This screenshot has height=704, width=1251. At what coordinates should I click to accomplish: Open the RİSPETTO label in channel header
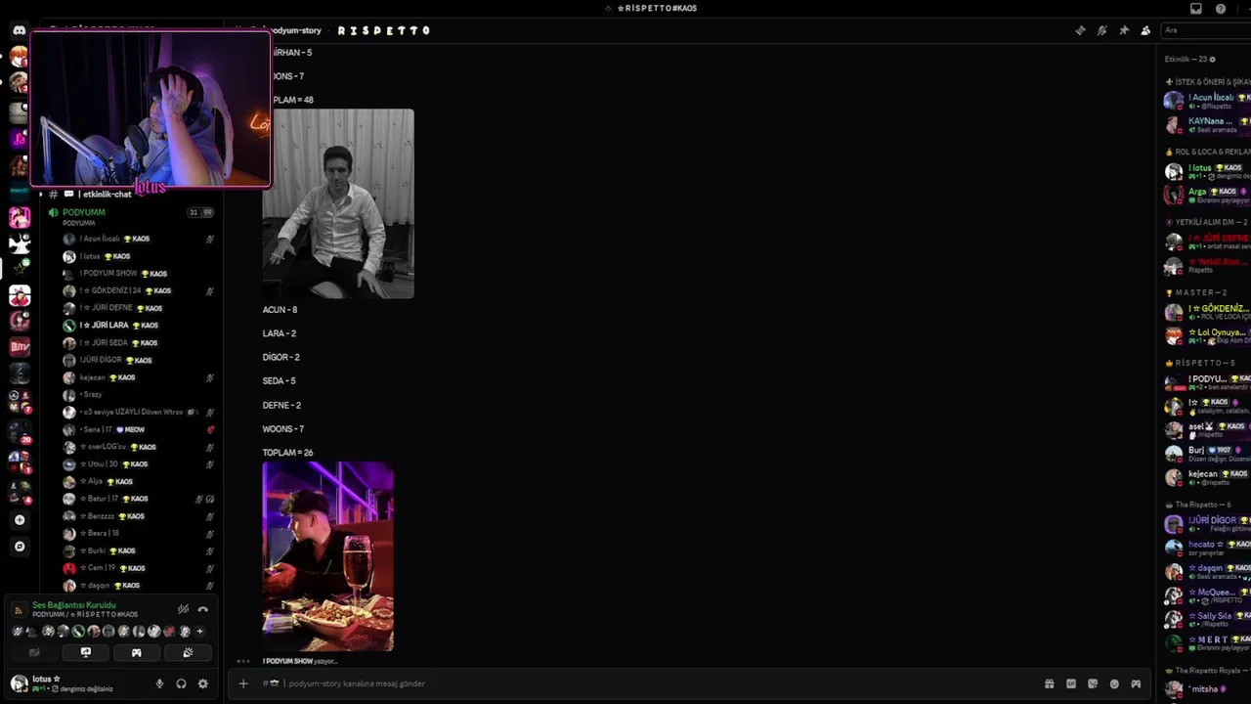[x=384, y=30]
